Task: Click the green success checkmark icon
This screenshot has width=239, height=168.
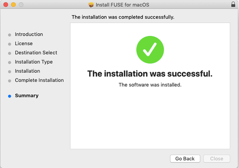Action: click(150, 50)
